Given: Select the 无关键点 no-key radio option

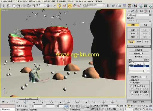Looking at the screenshot, I should [131, 82].
